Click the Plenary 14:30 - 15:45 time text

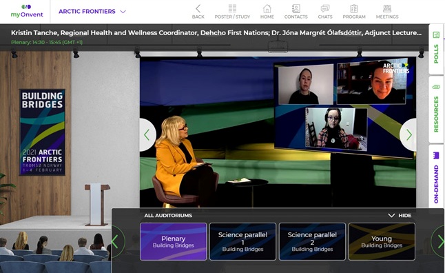pos(47,42)
